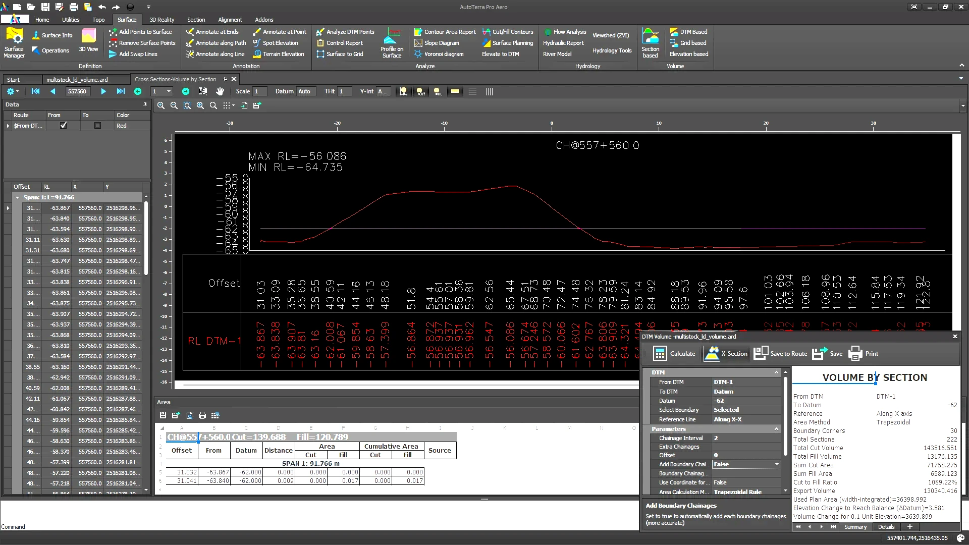Activate the pan hand tool
The height and width of the screenshot is (545, 969).
point(220,91)
